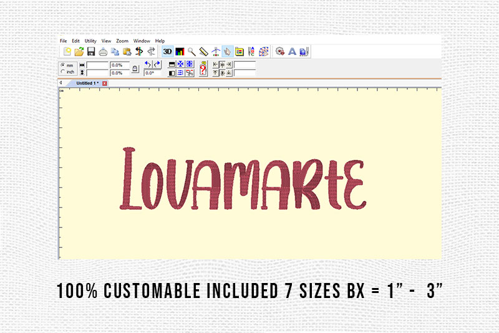
Task: Align objects to right edge
Action: coord(229,65)
